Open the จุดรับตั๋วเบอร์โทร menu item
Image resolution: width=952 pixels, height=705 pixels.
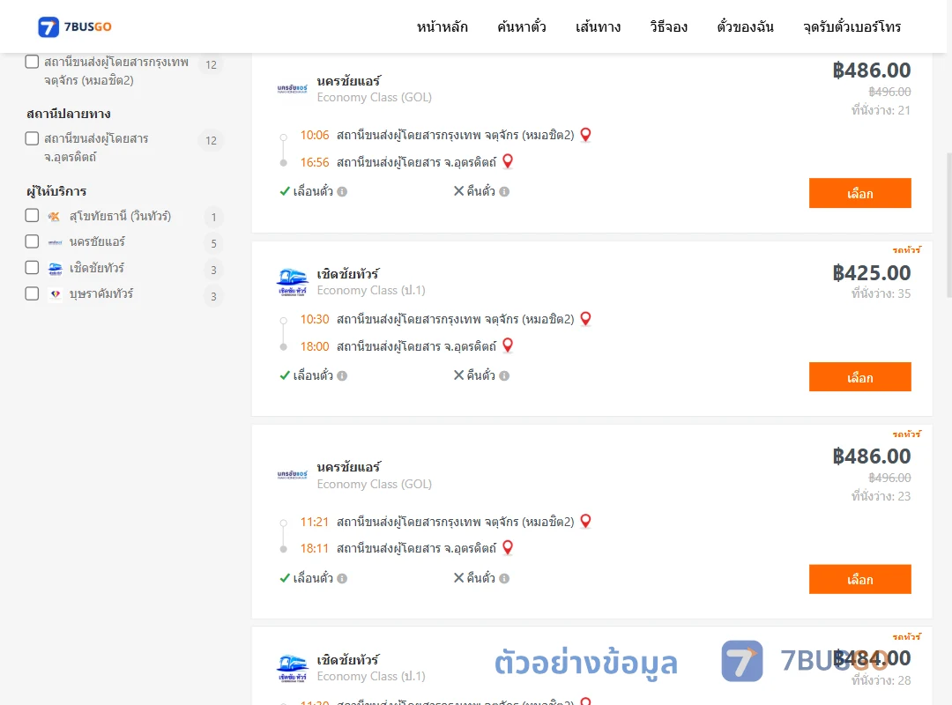click(x=852, y=26)
